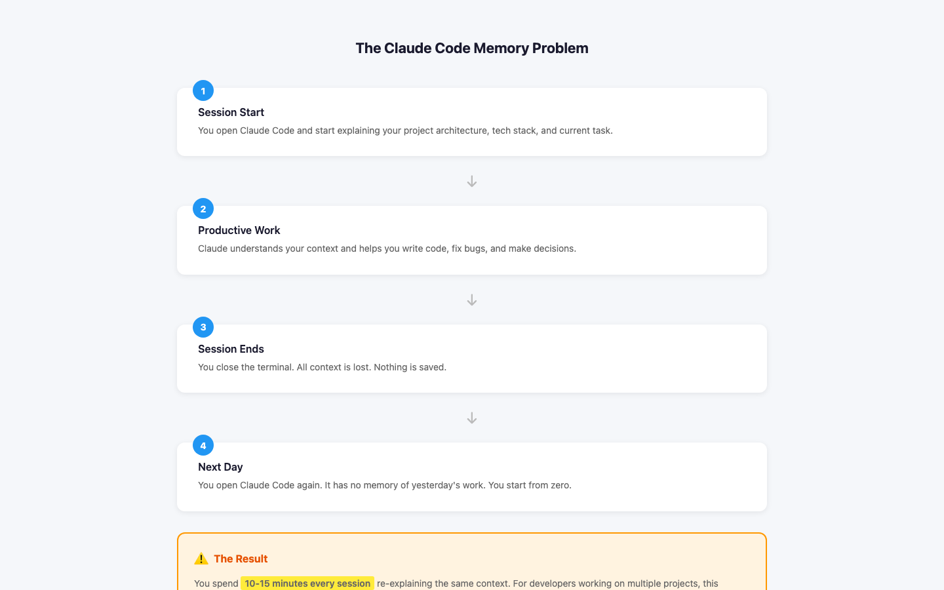Click the arrow below the Session Ends card
944x590 pixels.
click(472, 418)
